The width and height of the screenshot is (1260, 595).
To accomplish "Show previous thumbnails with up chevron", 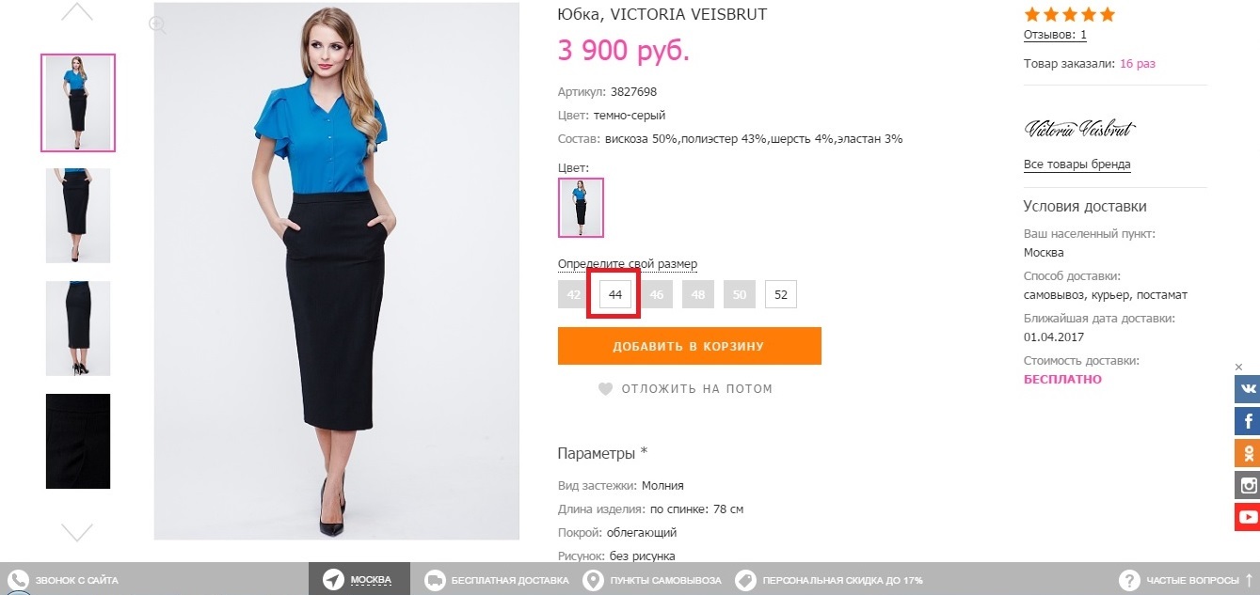I will 77,12.
